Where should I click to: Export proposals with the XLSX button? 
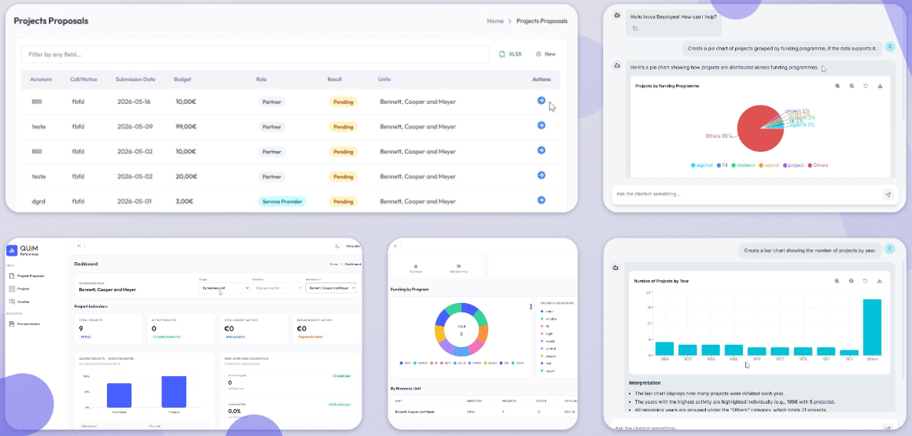coord(511,54)
